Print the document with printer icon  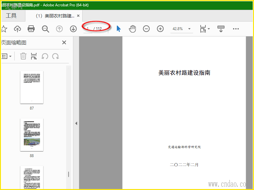pos(31,29)
